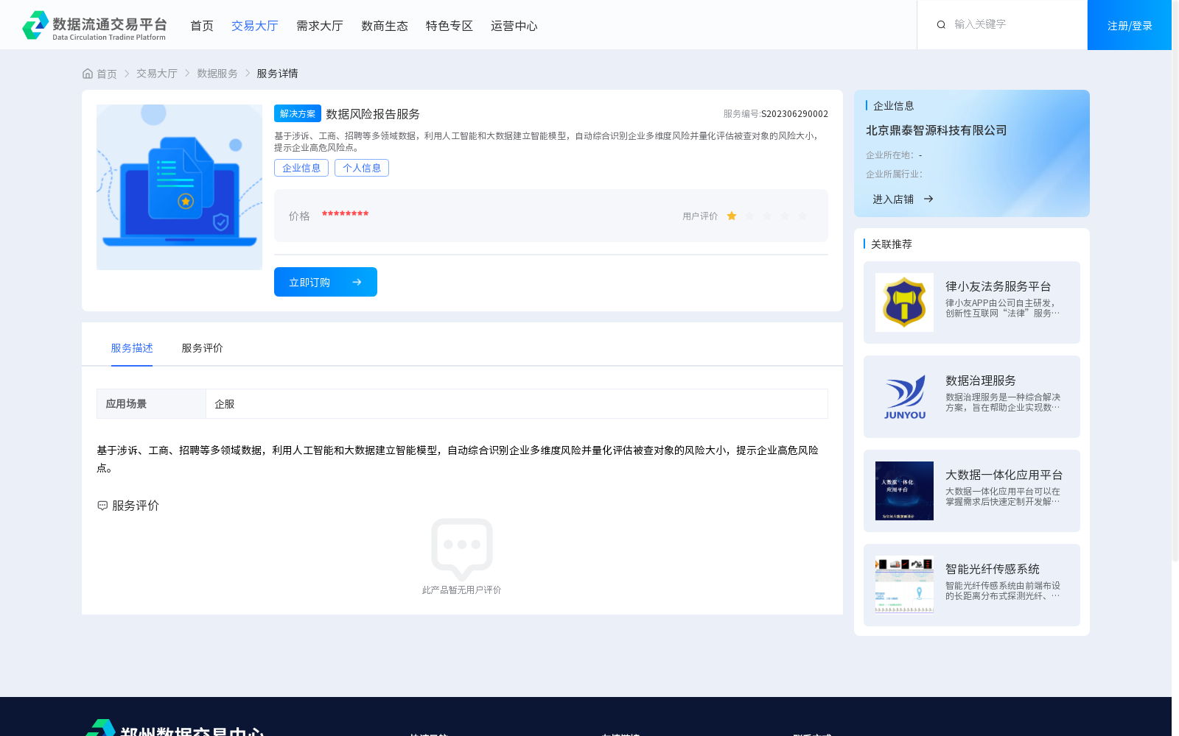Click the 智能光纤传感系统 title

pyautogui.click(x=993, y=569)
